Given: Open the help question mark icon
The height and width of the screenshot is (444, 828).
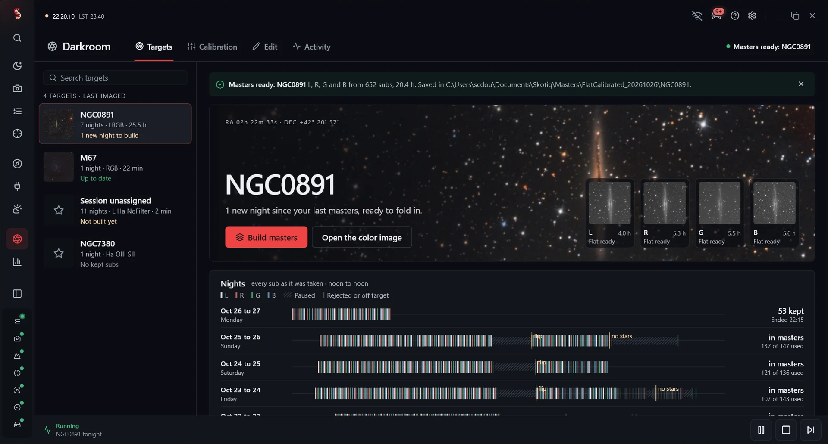Looking at the screenshot, I should (735, 16).
